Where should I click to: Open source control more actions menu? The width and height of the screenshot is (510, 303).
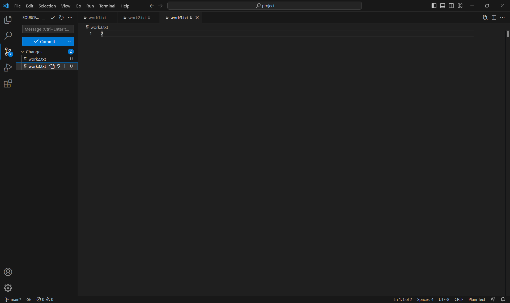70,18
